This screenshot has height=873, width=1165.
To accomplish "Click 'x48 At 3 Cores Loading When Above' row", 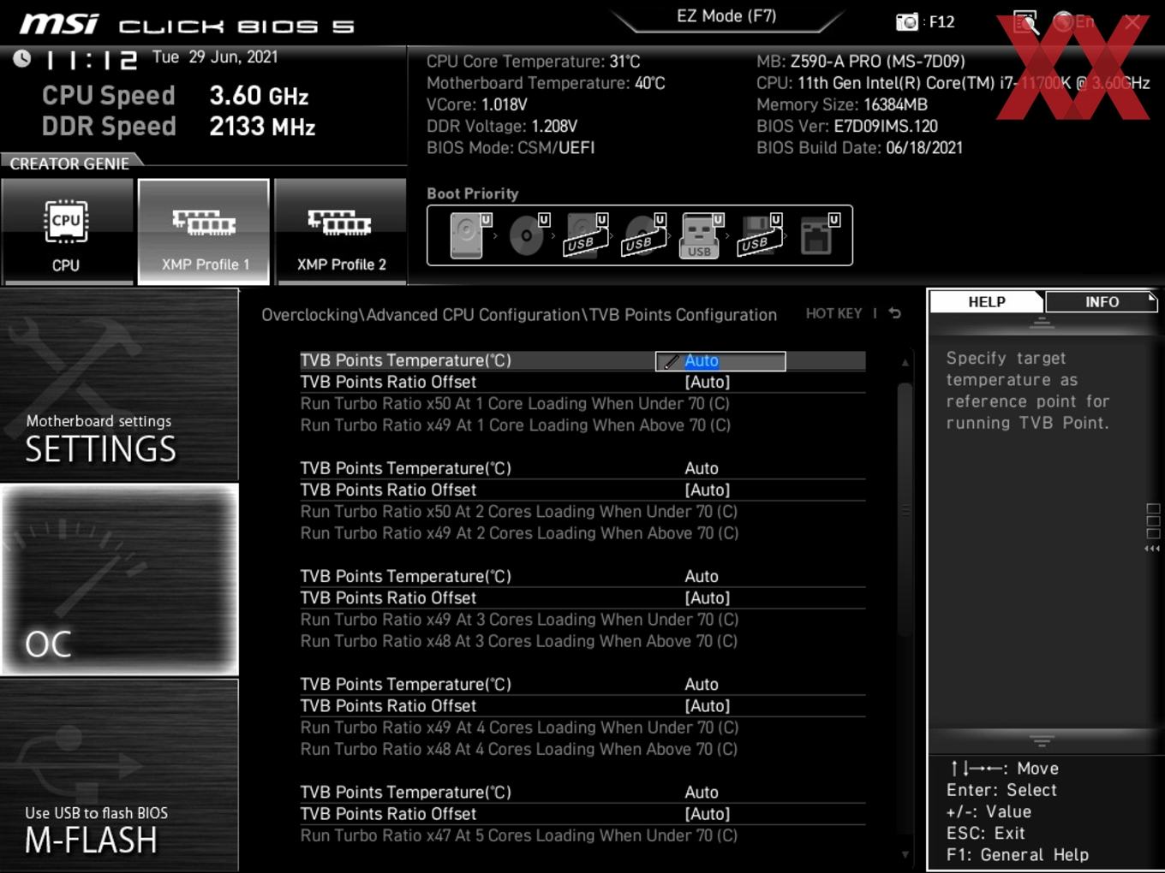I will pos(518,640).
